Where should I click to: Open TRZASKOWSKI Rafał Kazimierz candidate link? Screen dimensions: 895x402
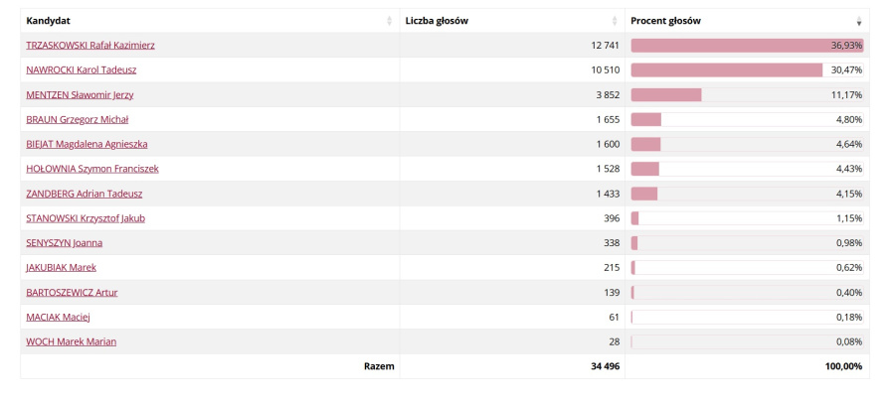point(90,46)
